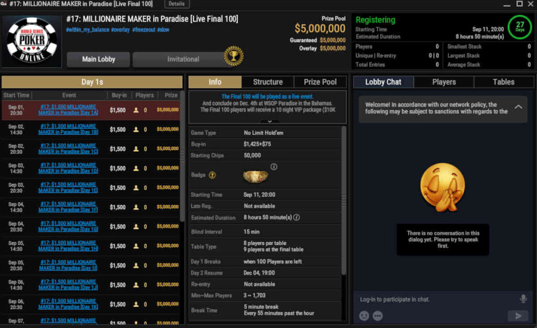
Task: Open the Millionaire Maker Day 1A event link
Action: (68, 110)
